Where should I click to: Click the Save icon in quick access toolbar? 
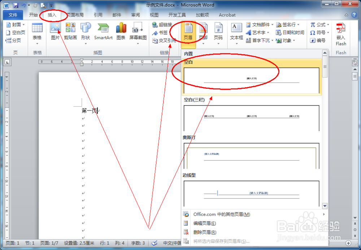pos(16,5)
